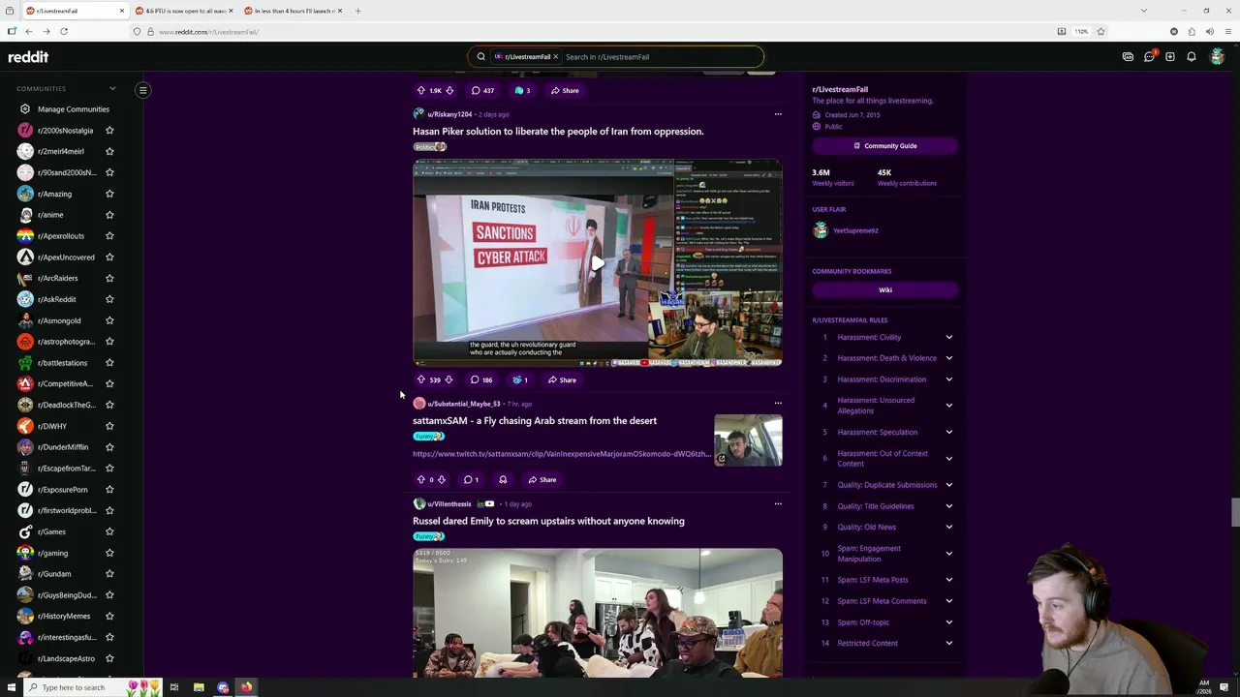Image resolution: width=1240 pixels, height=697 pixels.
Task: Favorite r/Gundam with star
Action: click(x=109, y=574)
